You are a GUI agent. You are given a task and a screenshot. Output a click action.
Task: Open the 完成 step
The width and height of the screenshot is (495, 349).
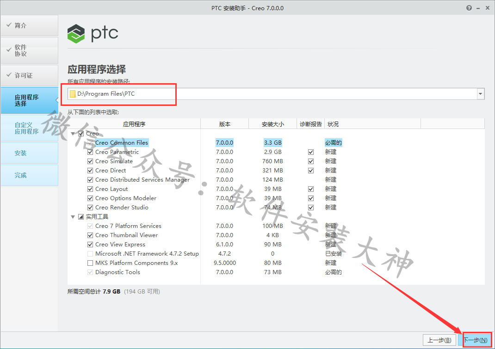pyautogui.click(x=29, y=175)
